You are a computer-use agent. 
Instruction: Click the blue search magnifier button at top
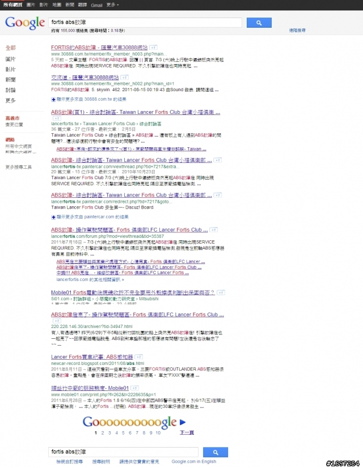[x=259, y=23]
